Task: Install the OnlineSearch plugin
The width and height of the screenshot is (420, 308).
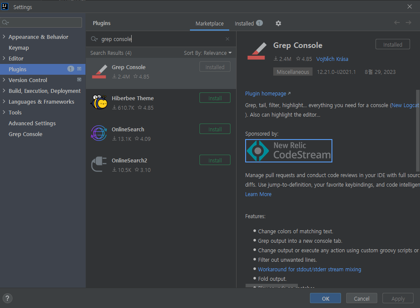Action: click(215, 129)
